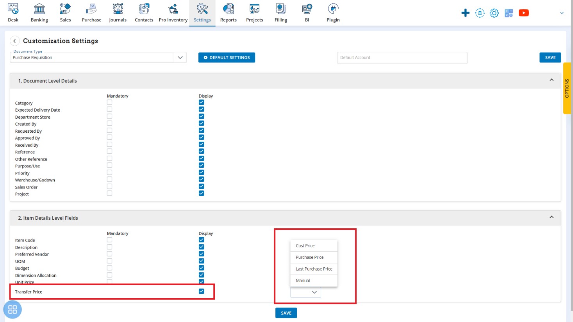Screen dimensions: 573x322
Task: Tick Mandatory for Expected Delivery Date
Action: click(x=109, y=109)
